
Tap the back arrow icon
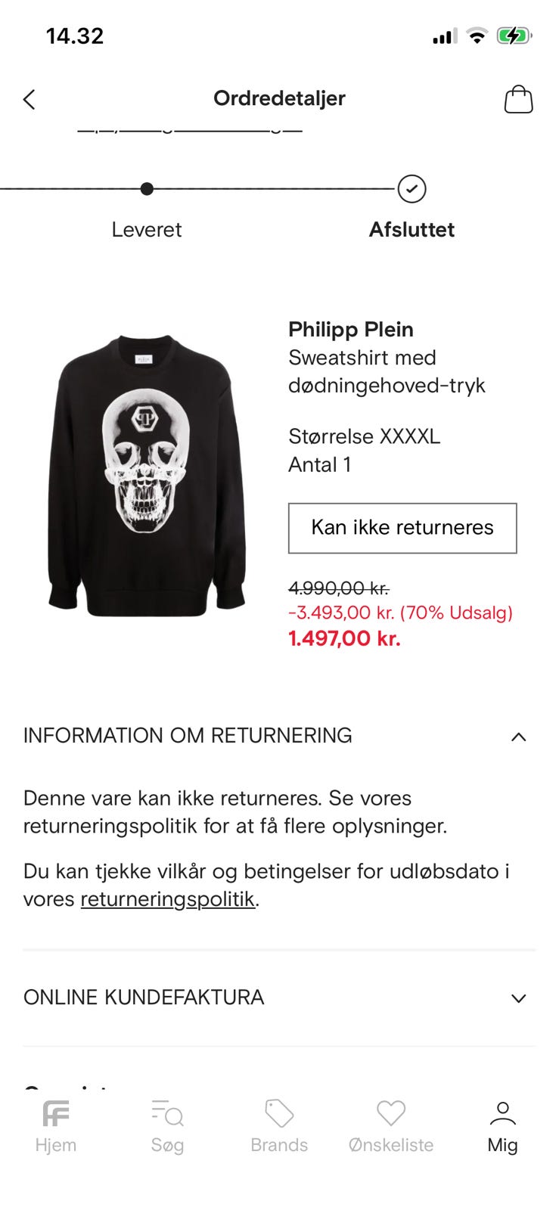click(x=30, y=99)
